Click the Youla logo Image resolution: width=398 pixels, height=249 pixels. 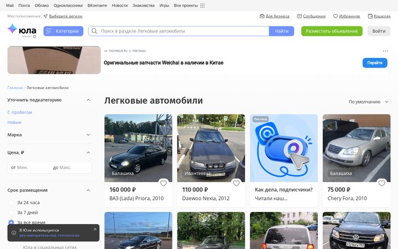(x=22, y=31)
